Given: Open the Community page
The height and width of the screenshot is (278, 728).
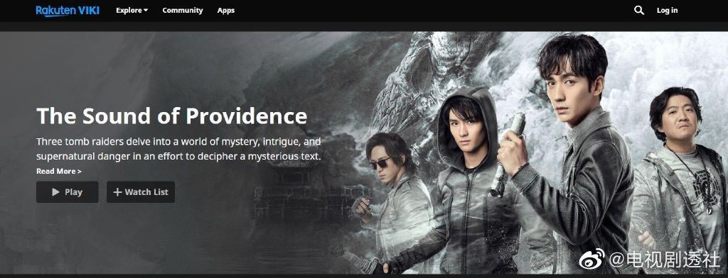Looking at the screenshot, I should click(183, 10).
